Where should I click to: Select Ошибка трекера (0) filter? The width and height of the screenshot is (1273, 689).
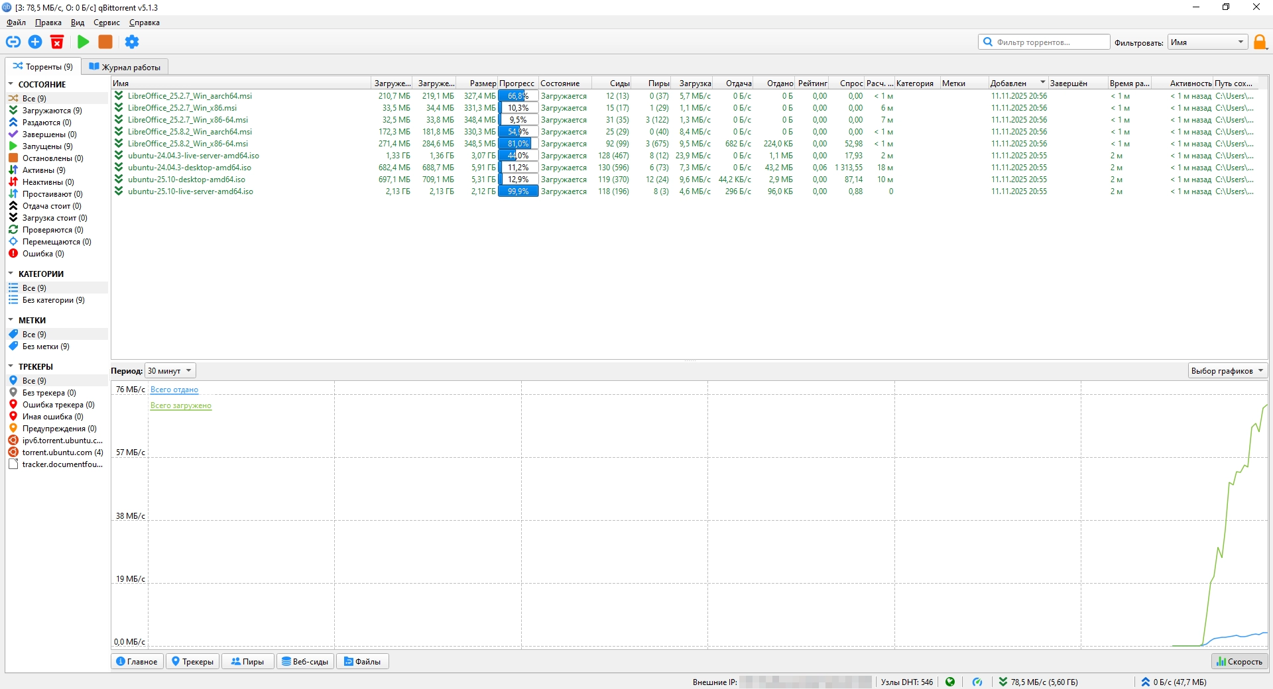pos(57,405)
